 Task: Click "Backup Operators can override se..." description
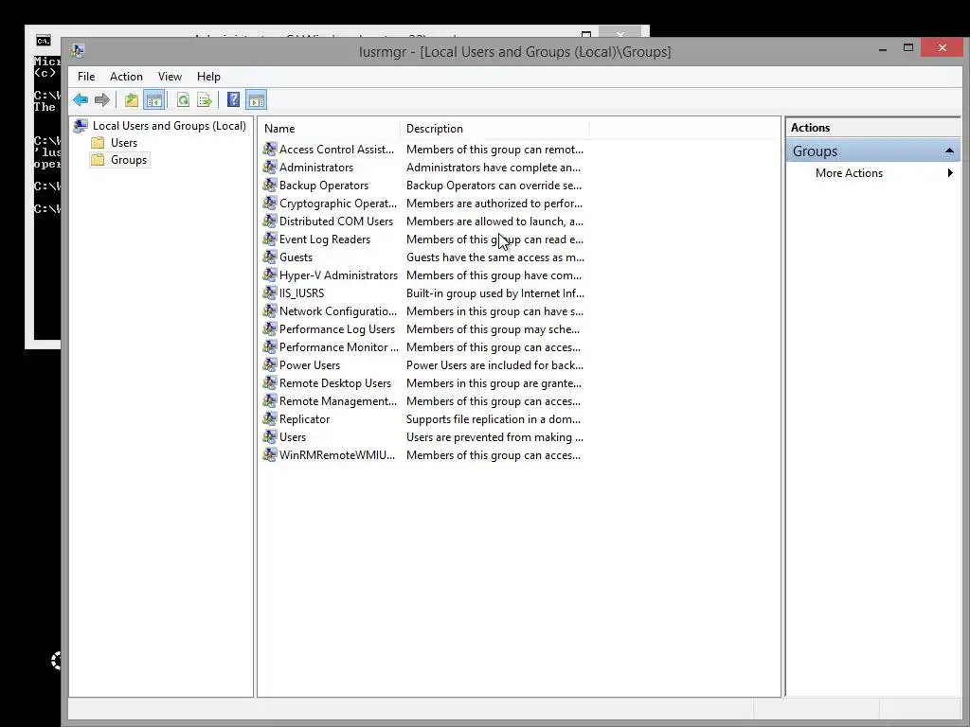494,186
